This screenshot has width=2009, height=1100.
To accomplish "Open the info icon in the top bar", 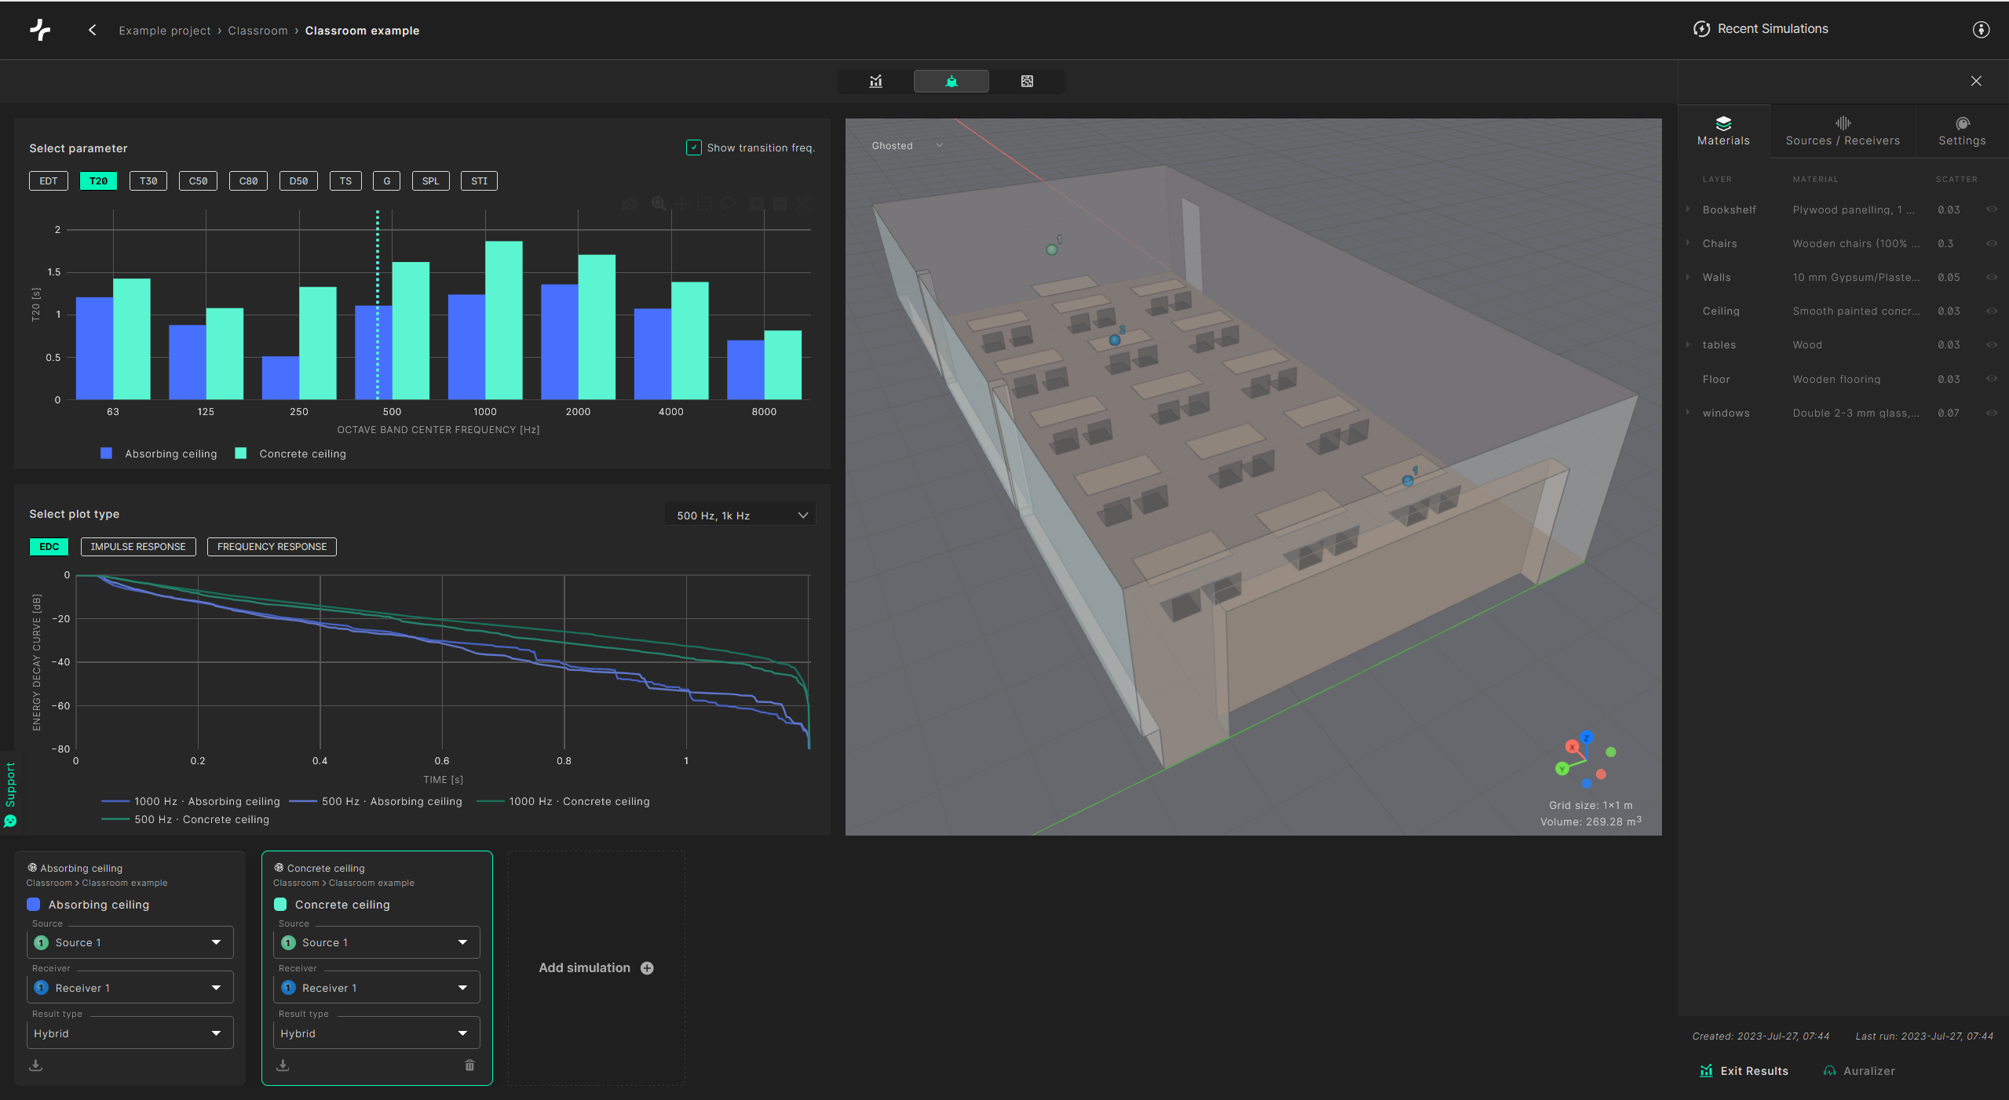I will (1981, 30).
